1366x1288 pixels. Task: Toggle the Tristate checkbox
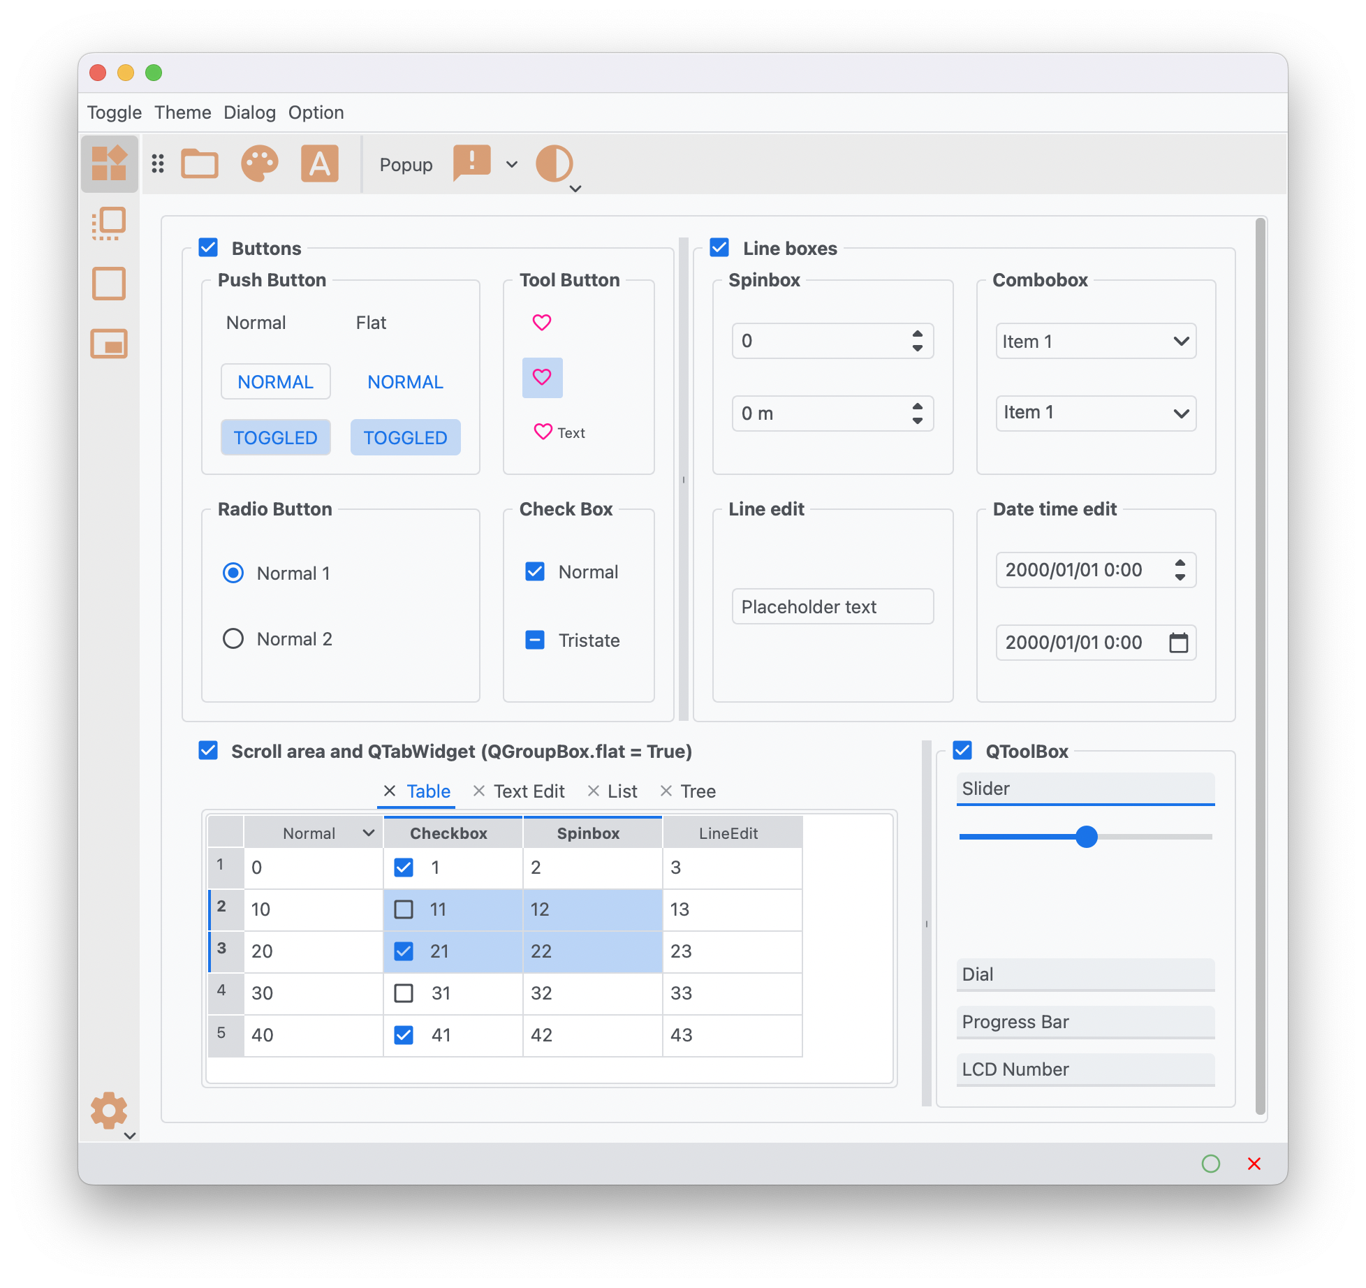pos(535,640)
